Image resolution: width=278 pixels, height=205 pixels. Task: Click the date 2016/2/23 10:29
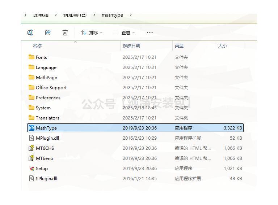click(x=140, y=138)
